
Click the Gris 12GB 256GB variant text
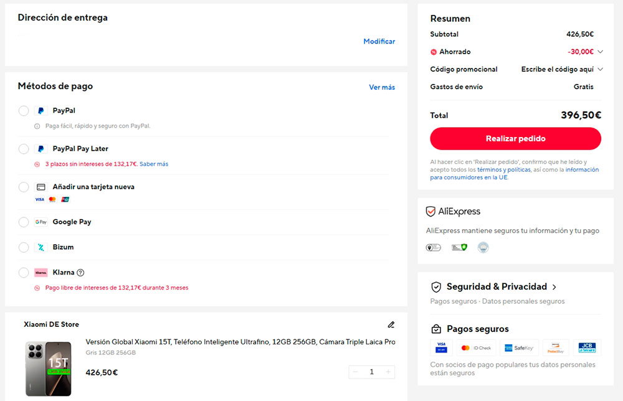tap(110, 352)
